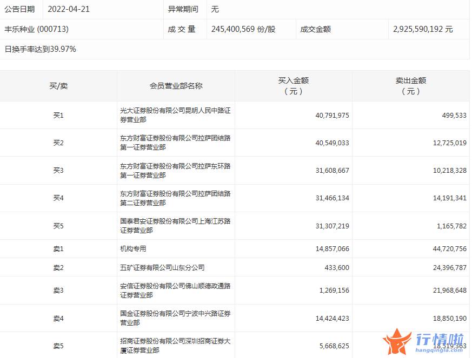Select the 买2 row label

(x=58, y=143)
